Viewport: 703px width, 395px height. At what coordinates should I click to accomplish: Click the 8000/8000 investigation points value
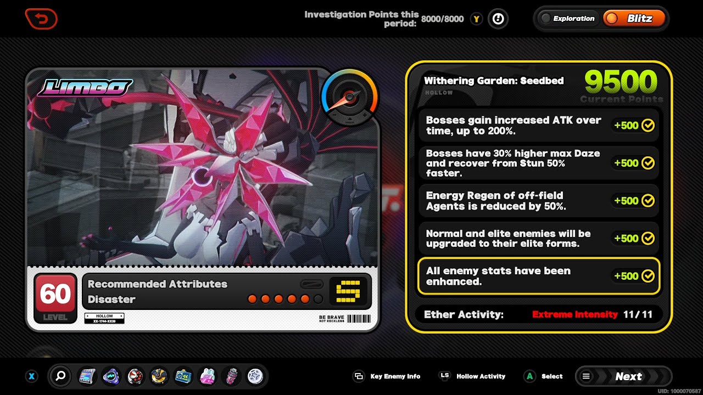click(x=443, y=19)
